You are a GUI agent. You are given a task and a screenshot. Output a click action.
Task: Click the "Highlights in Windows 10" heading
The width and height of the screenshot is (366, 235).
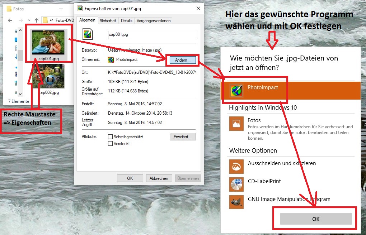tap(263, 107)
